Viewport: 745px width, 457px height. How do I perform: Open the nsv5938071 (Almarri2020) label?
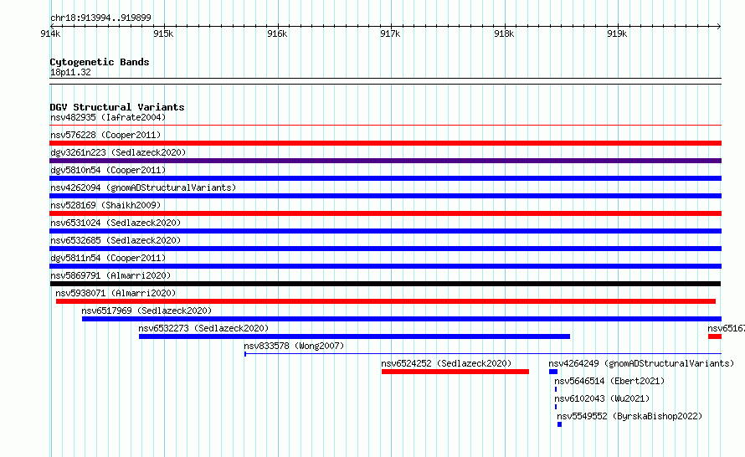click(x=116, y=293)
